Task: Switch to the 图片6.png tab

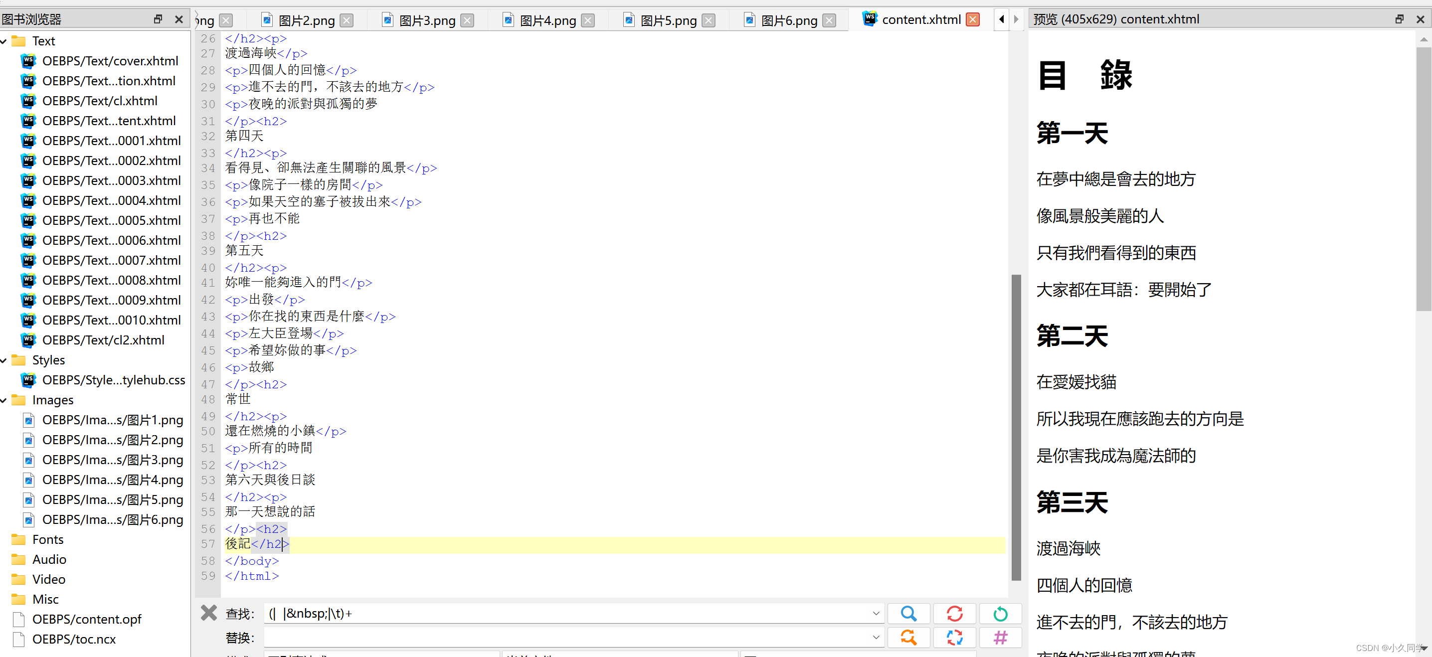Action: 788,20
